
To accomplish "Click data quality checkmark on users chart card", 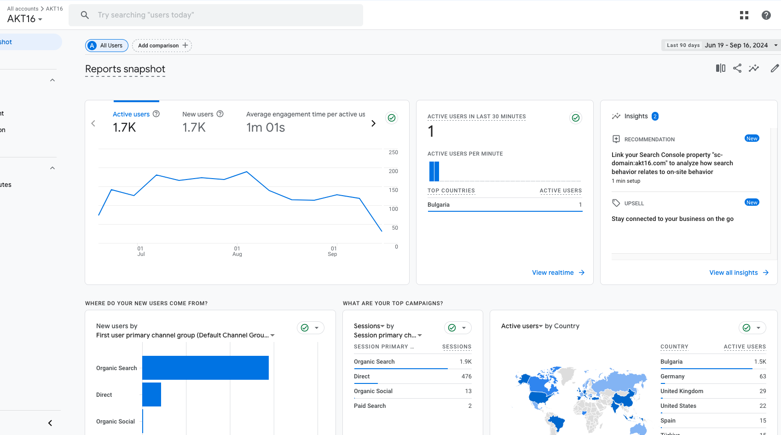I will [x=392, y=118].
